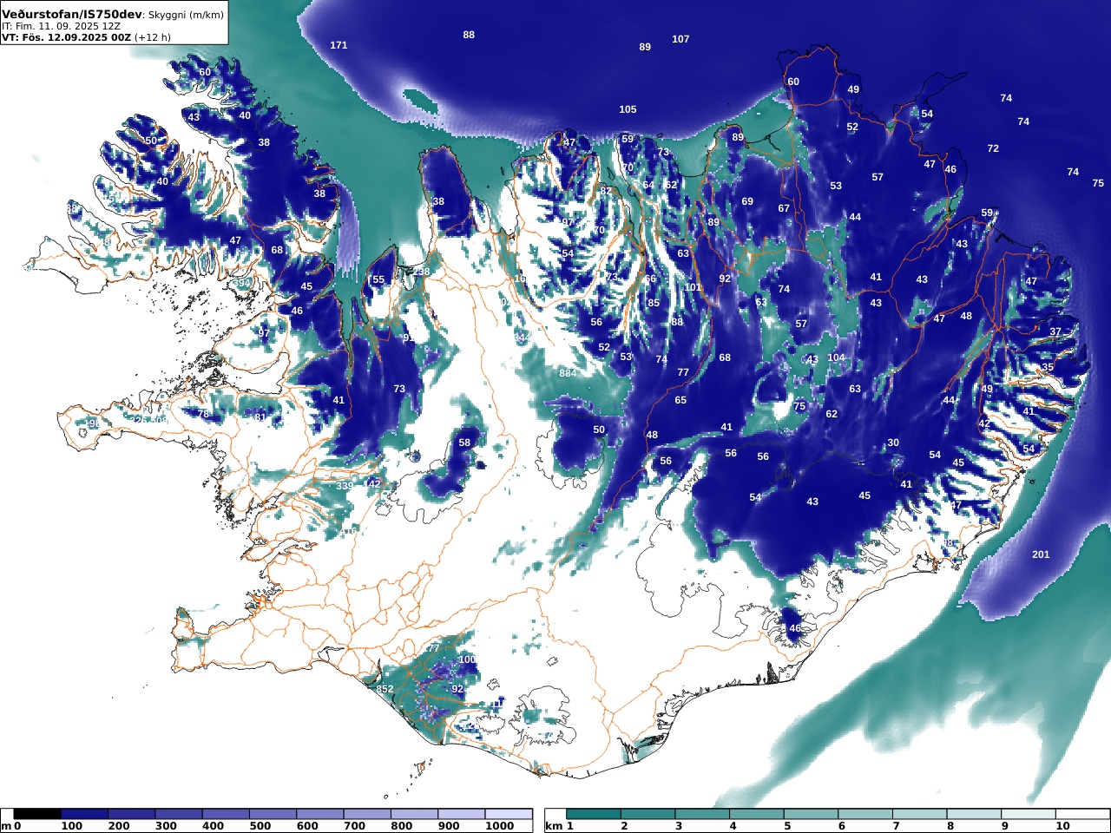This screenshot has height=833, width=1111.
Task: Click the 'VT: Fös. 12.09.2025 00Z' line
Action: (66, 37)
